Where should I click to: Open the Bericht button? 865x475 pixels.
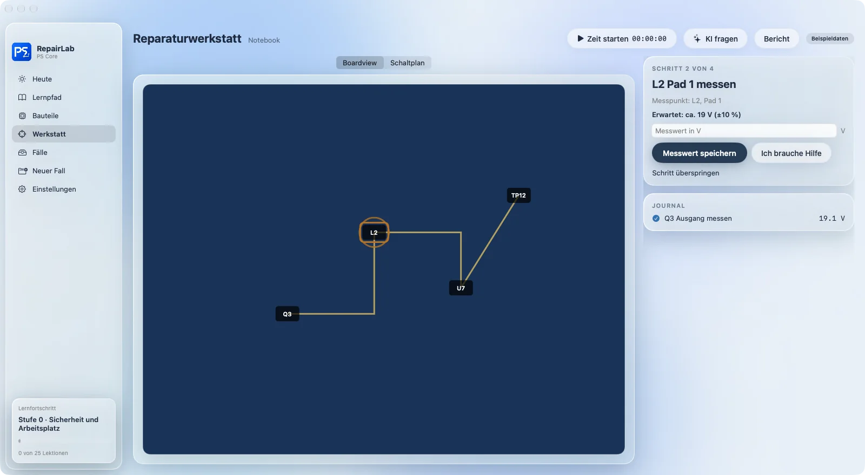tap(777, 39)
